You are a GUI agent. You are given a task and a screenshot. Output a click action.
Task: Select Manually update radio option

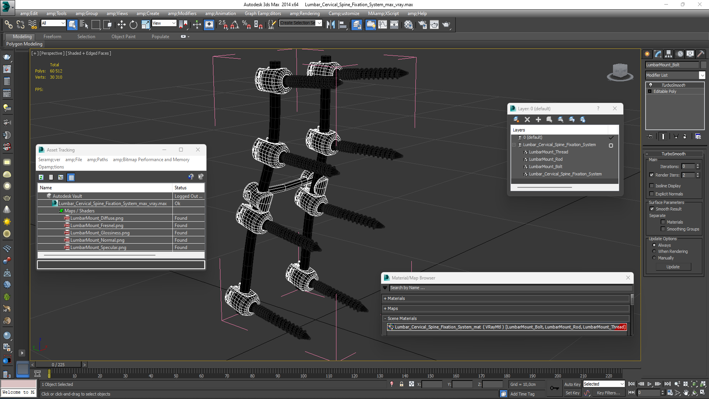tap(654, 258)
